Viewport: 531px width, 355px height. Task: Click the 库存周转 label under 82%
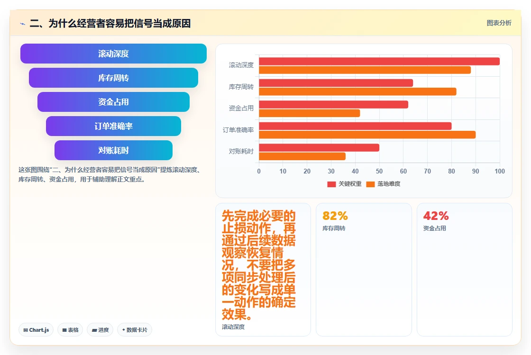pyautogui.click(x=334, y=228)
